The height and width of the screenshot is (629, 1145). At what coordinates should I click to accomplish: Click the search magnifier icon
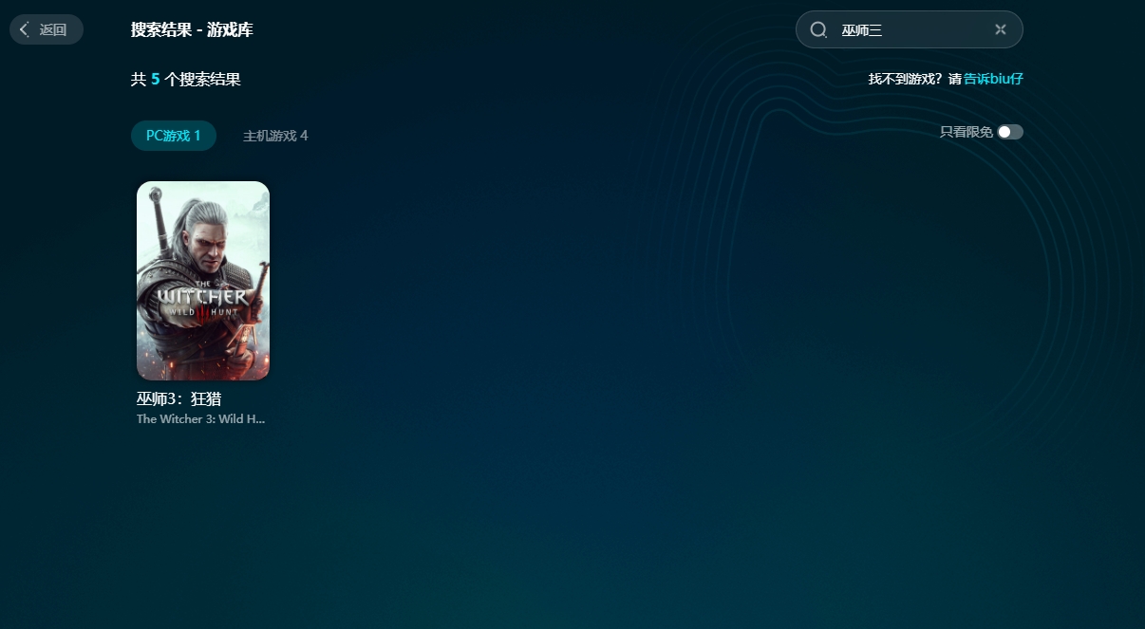pyautogui.click(x=818, y=29)
